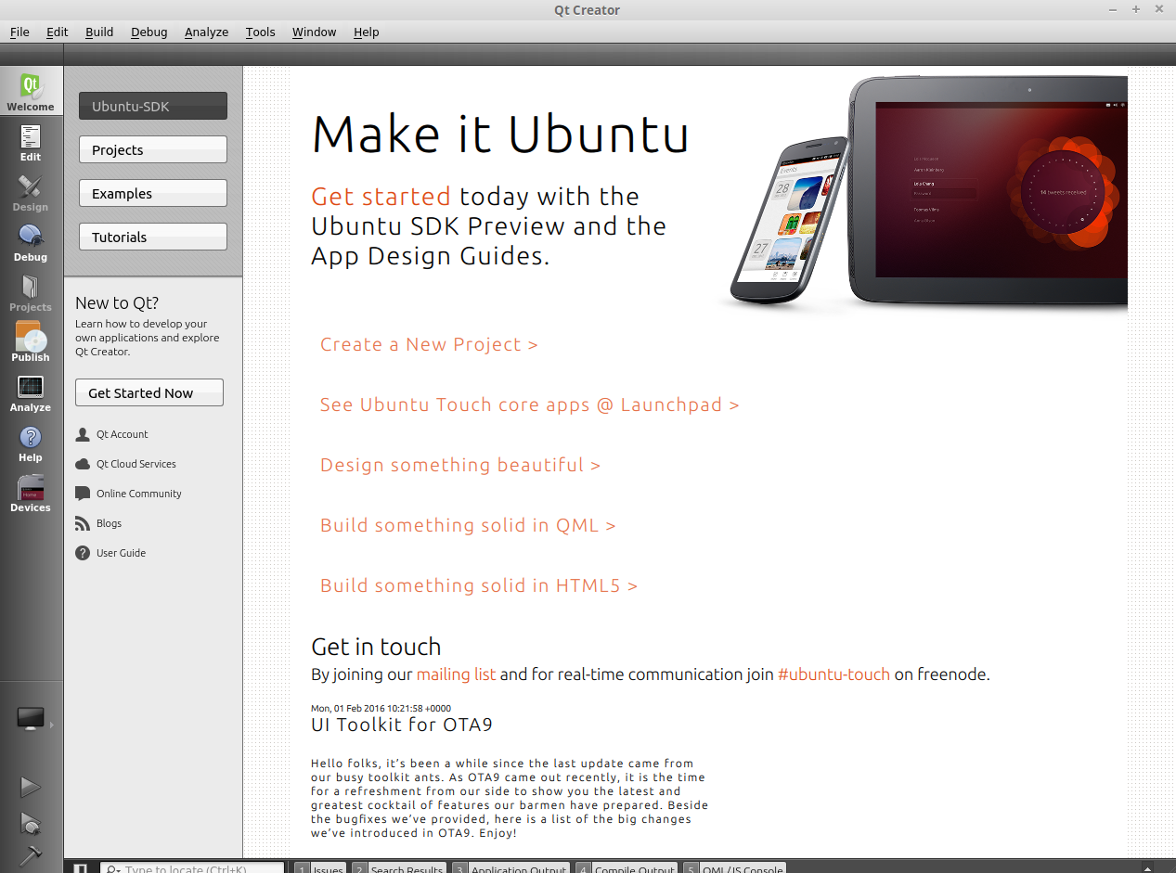Open the Analyze menu

[206, 32]
